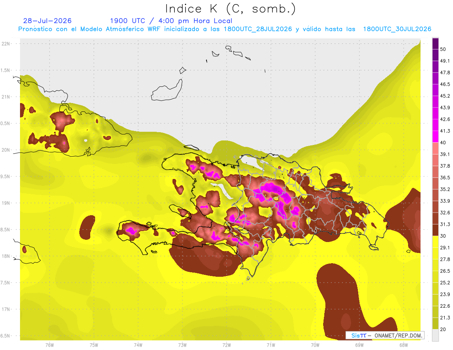Click the "72W" longitude label
Viewport: 453px width, 350px height.
(226, 345)
